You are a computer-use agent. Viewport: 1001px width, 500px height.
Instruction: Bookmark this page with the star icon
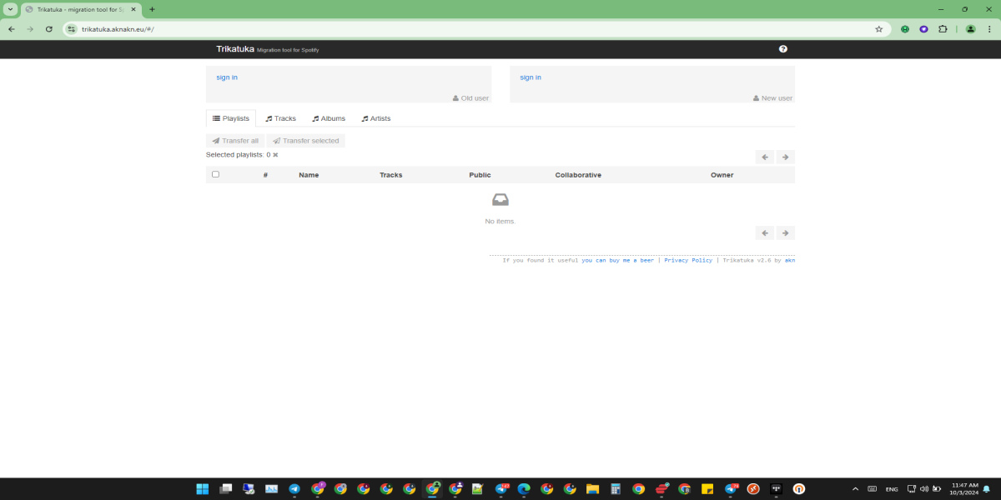pos(878,29)
